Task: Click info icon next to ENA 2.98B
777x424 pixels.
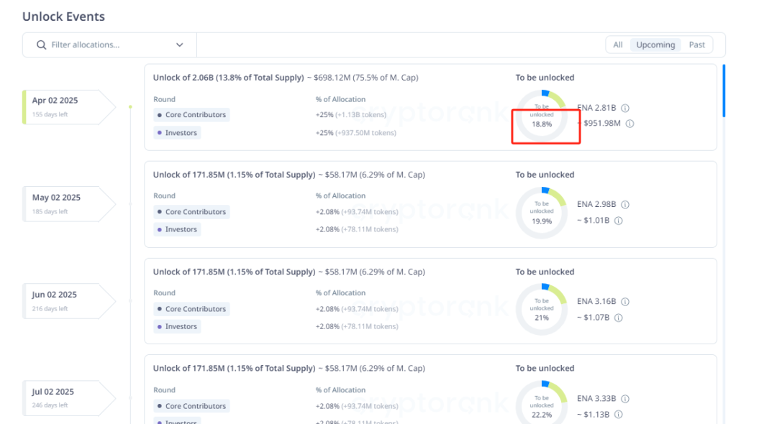Action: [625, 204]
